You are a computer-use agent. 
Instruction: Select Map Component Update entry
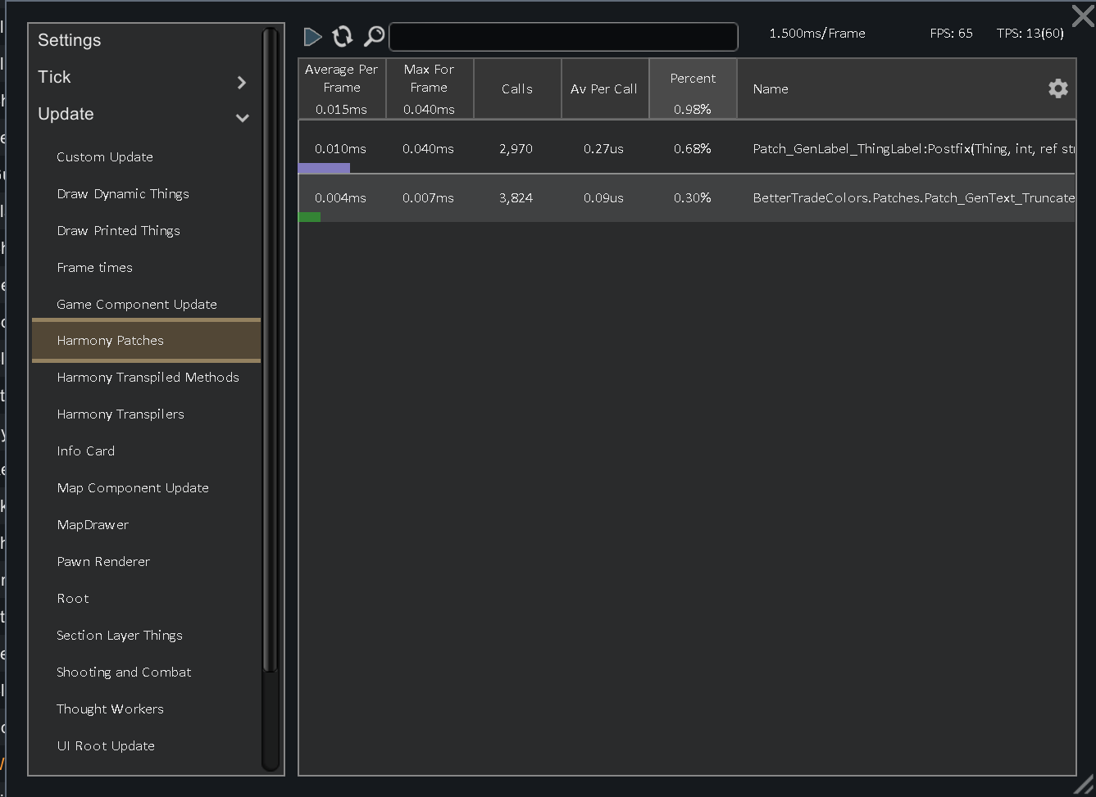click(x=133, y=488)
